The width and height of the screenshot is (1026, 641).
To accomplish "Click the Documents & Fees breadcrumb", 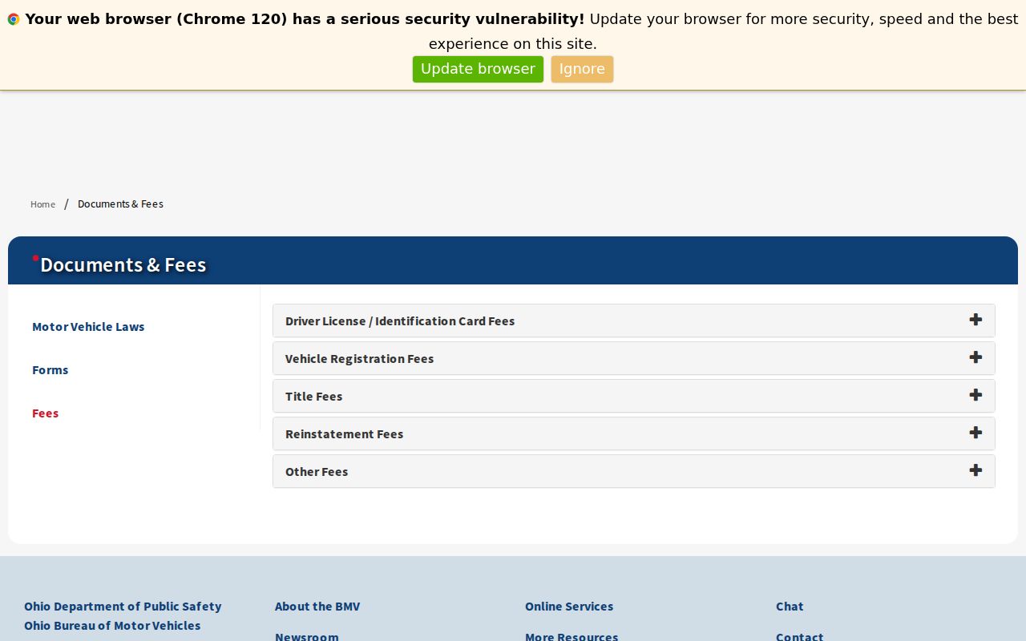I will (x=120, y=204).
